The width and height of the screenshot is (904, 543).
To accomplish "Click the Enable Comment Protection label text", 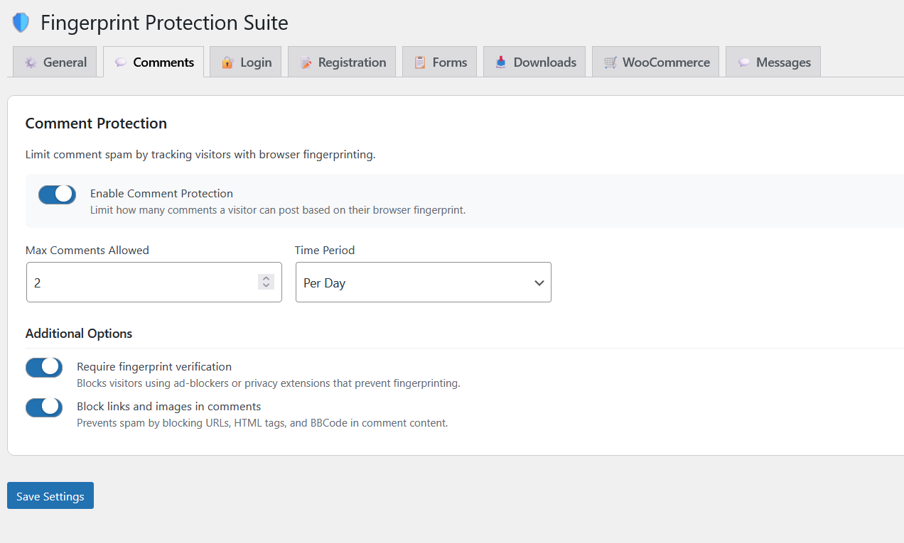I will click(x=161, y=193).
